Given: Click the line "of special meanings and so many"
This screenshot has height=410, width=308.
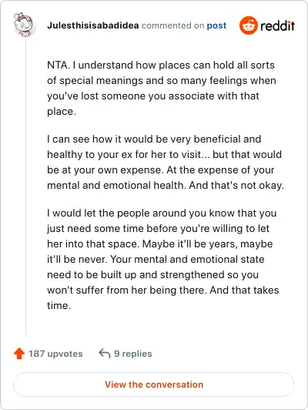Looking at the screenshot, I should (x=162, y=80).
